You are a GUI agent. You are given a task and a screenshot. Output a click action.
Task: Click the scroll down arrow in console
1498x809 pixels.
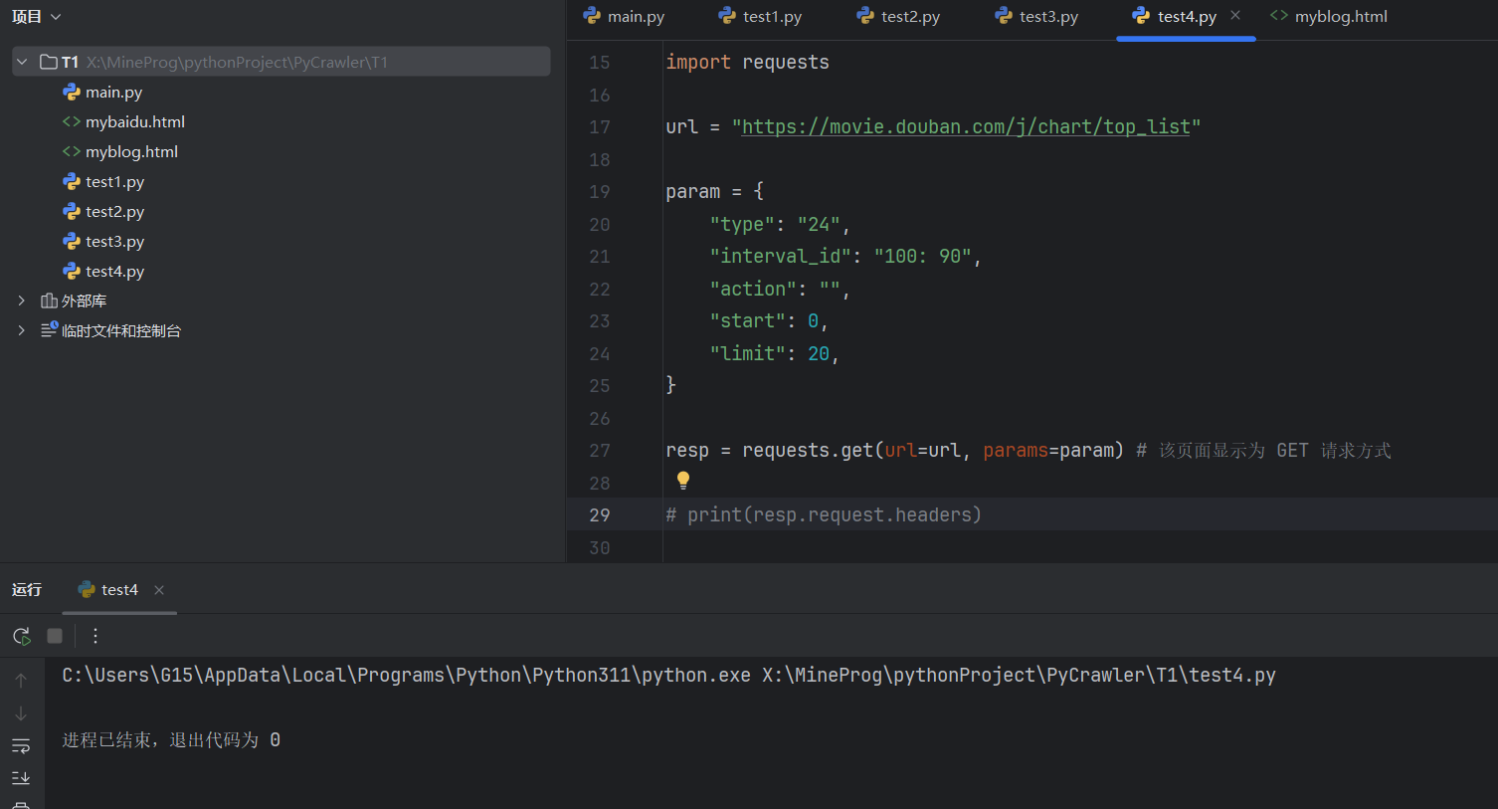click(x=21, y=713)
